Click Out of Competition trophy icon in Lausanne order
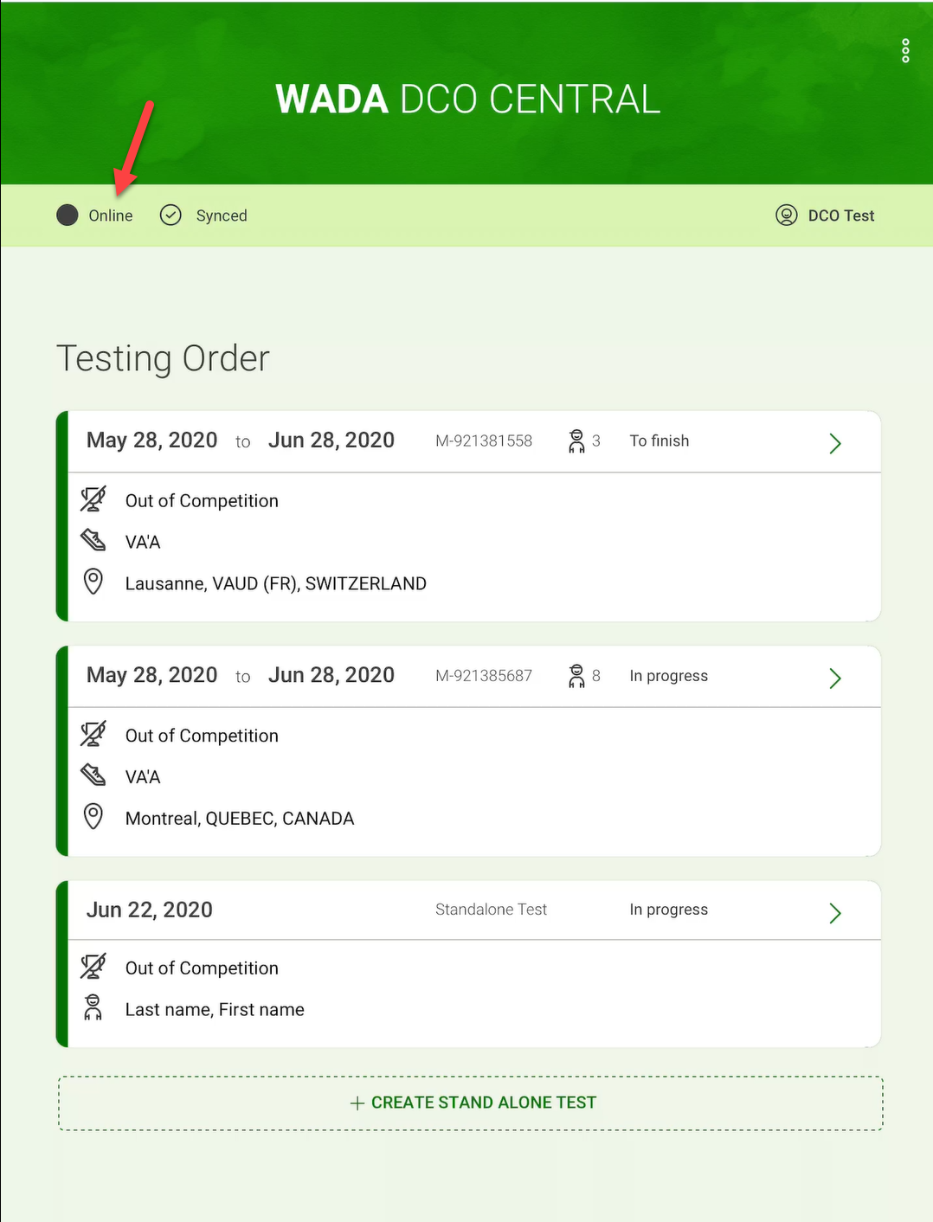The width and height of the screenshot is (933, 1222). [x=93, y=499]
